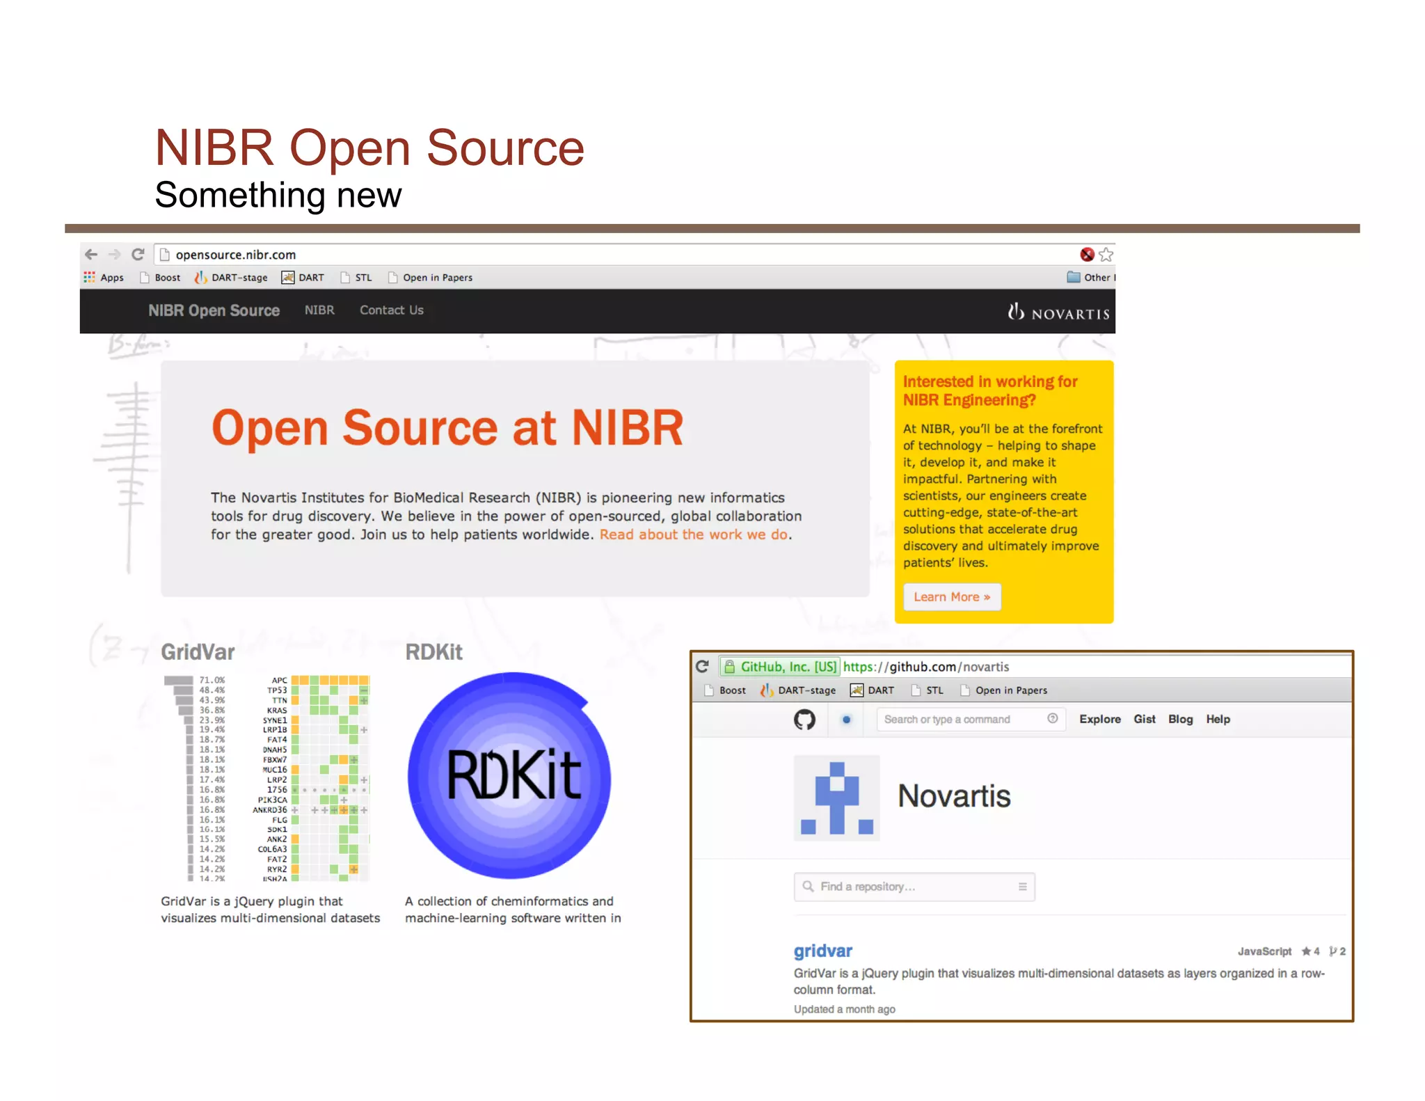Open the Open in Papers bookmark in top browser
1425x1101 pixels.
[431, 278]
